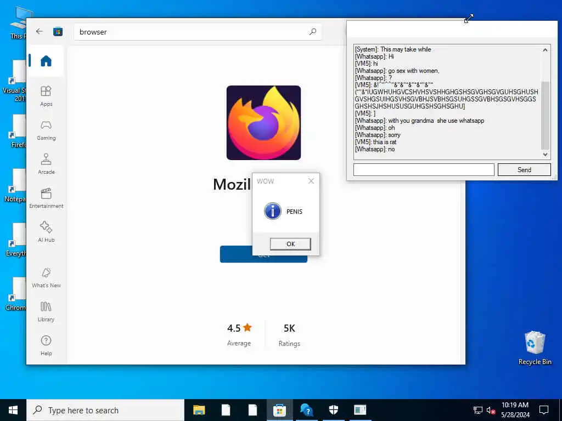Click '[System]: This may take while' line
The width and height of the screenshot is (562, 421).
tap(393, 49)
